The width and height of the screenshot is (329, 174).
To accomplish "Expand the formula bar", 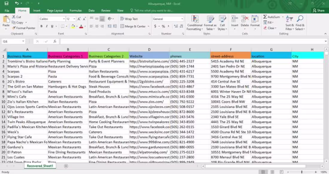I will (x=326, y=41).
